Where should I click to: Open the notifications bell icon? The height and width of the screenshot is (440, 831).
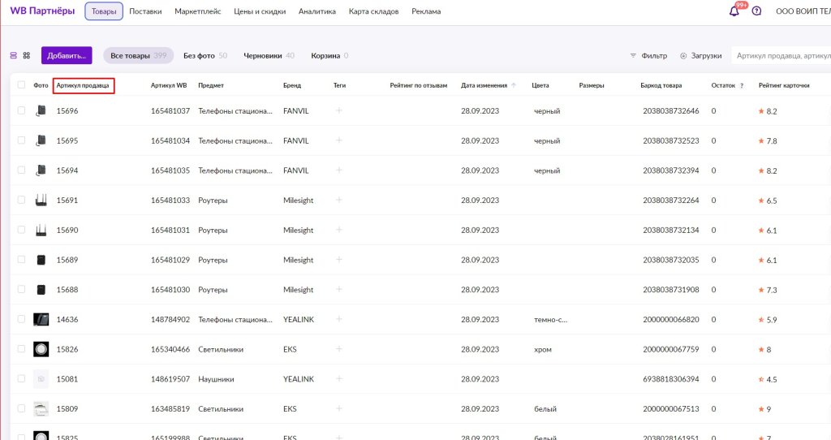[734, 11]
